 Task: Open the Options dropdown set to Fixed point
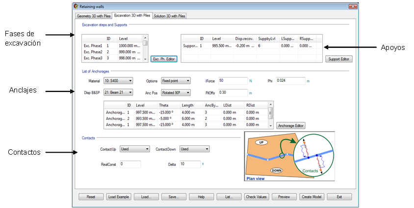coord(176,81)
